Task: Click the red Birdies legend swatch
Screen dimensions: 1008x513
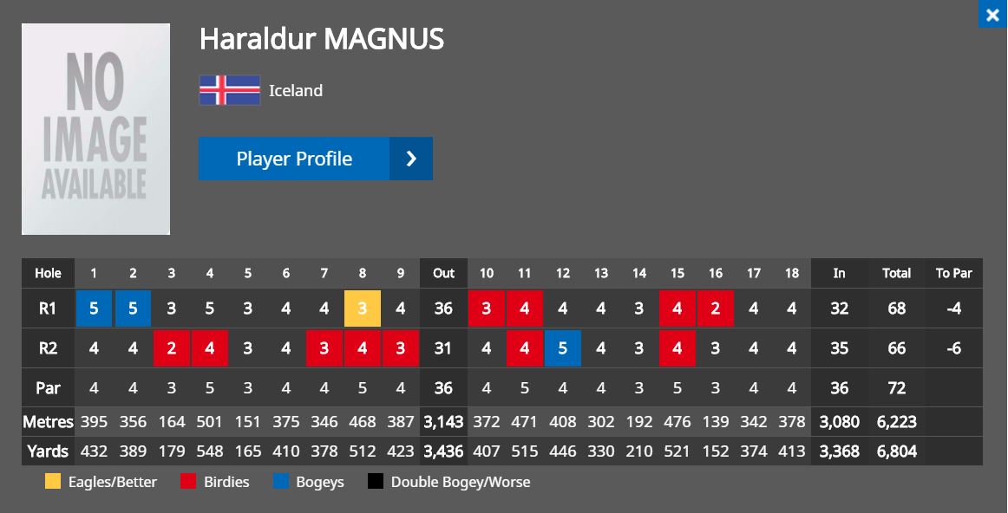Action: [x=188, y=482]
